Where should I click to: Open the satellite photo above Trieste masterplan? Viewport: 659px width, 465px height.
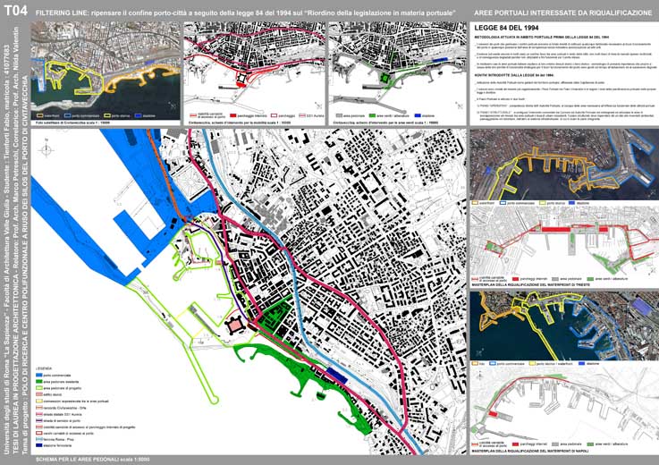click(564, 164)
